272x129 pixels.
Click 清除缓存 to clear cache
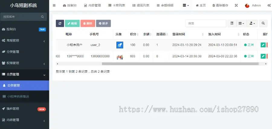[220, 5]
